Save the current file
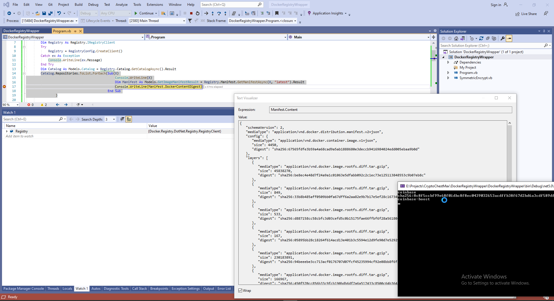 44,13
